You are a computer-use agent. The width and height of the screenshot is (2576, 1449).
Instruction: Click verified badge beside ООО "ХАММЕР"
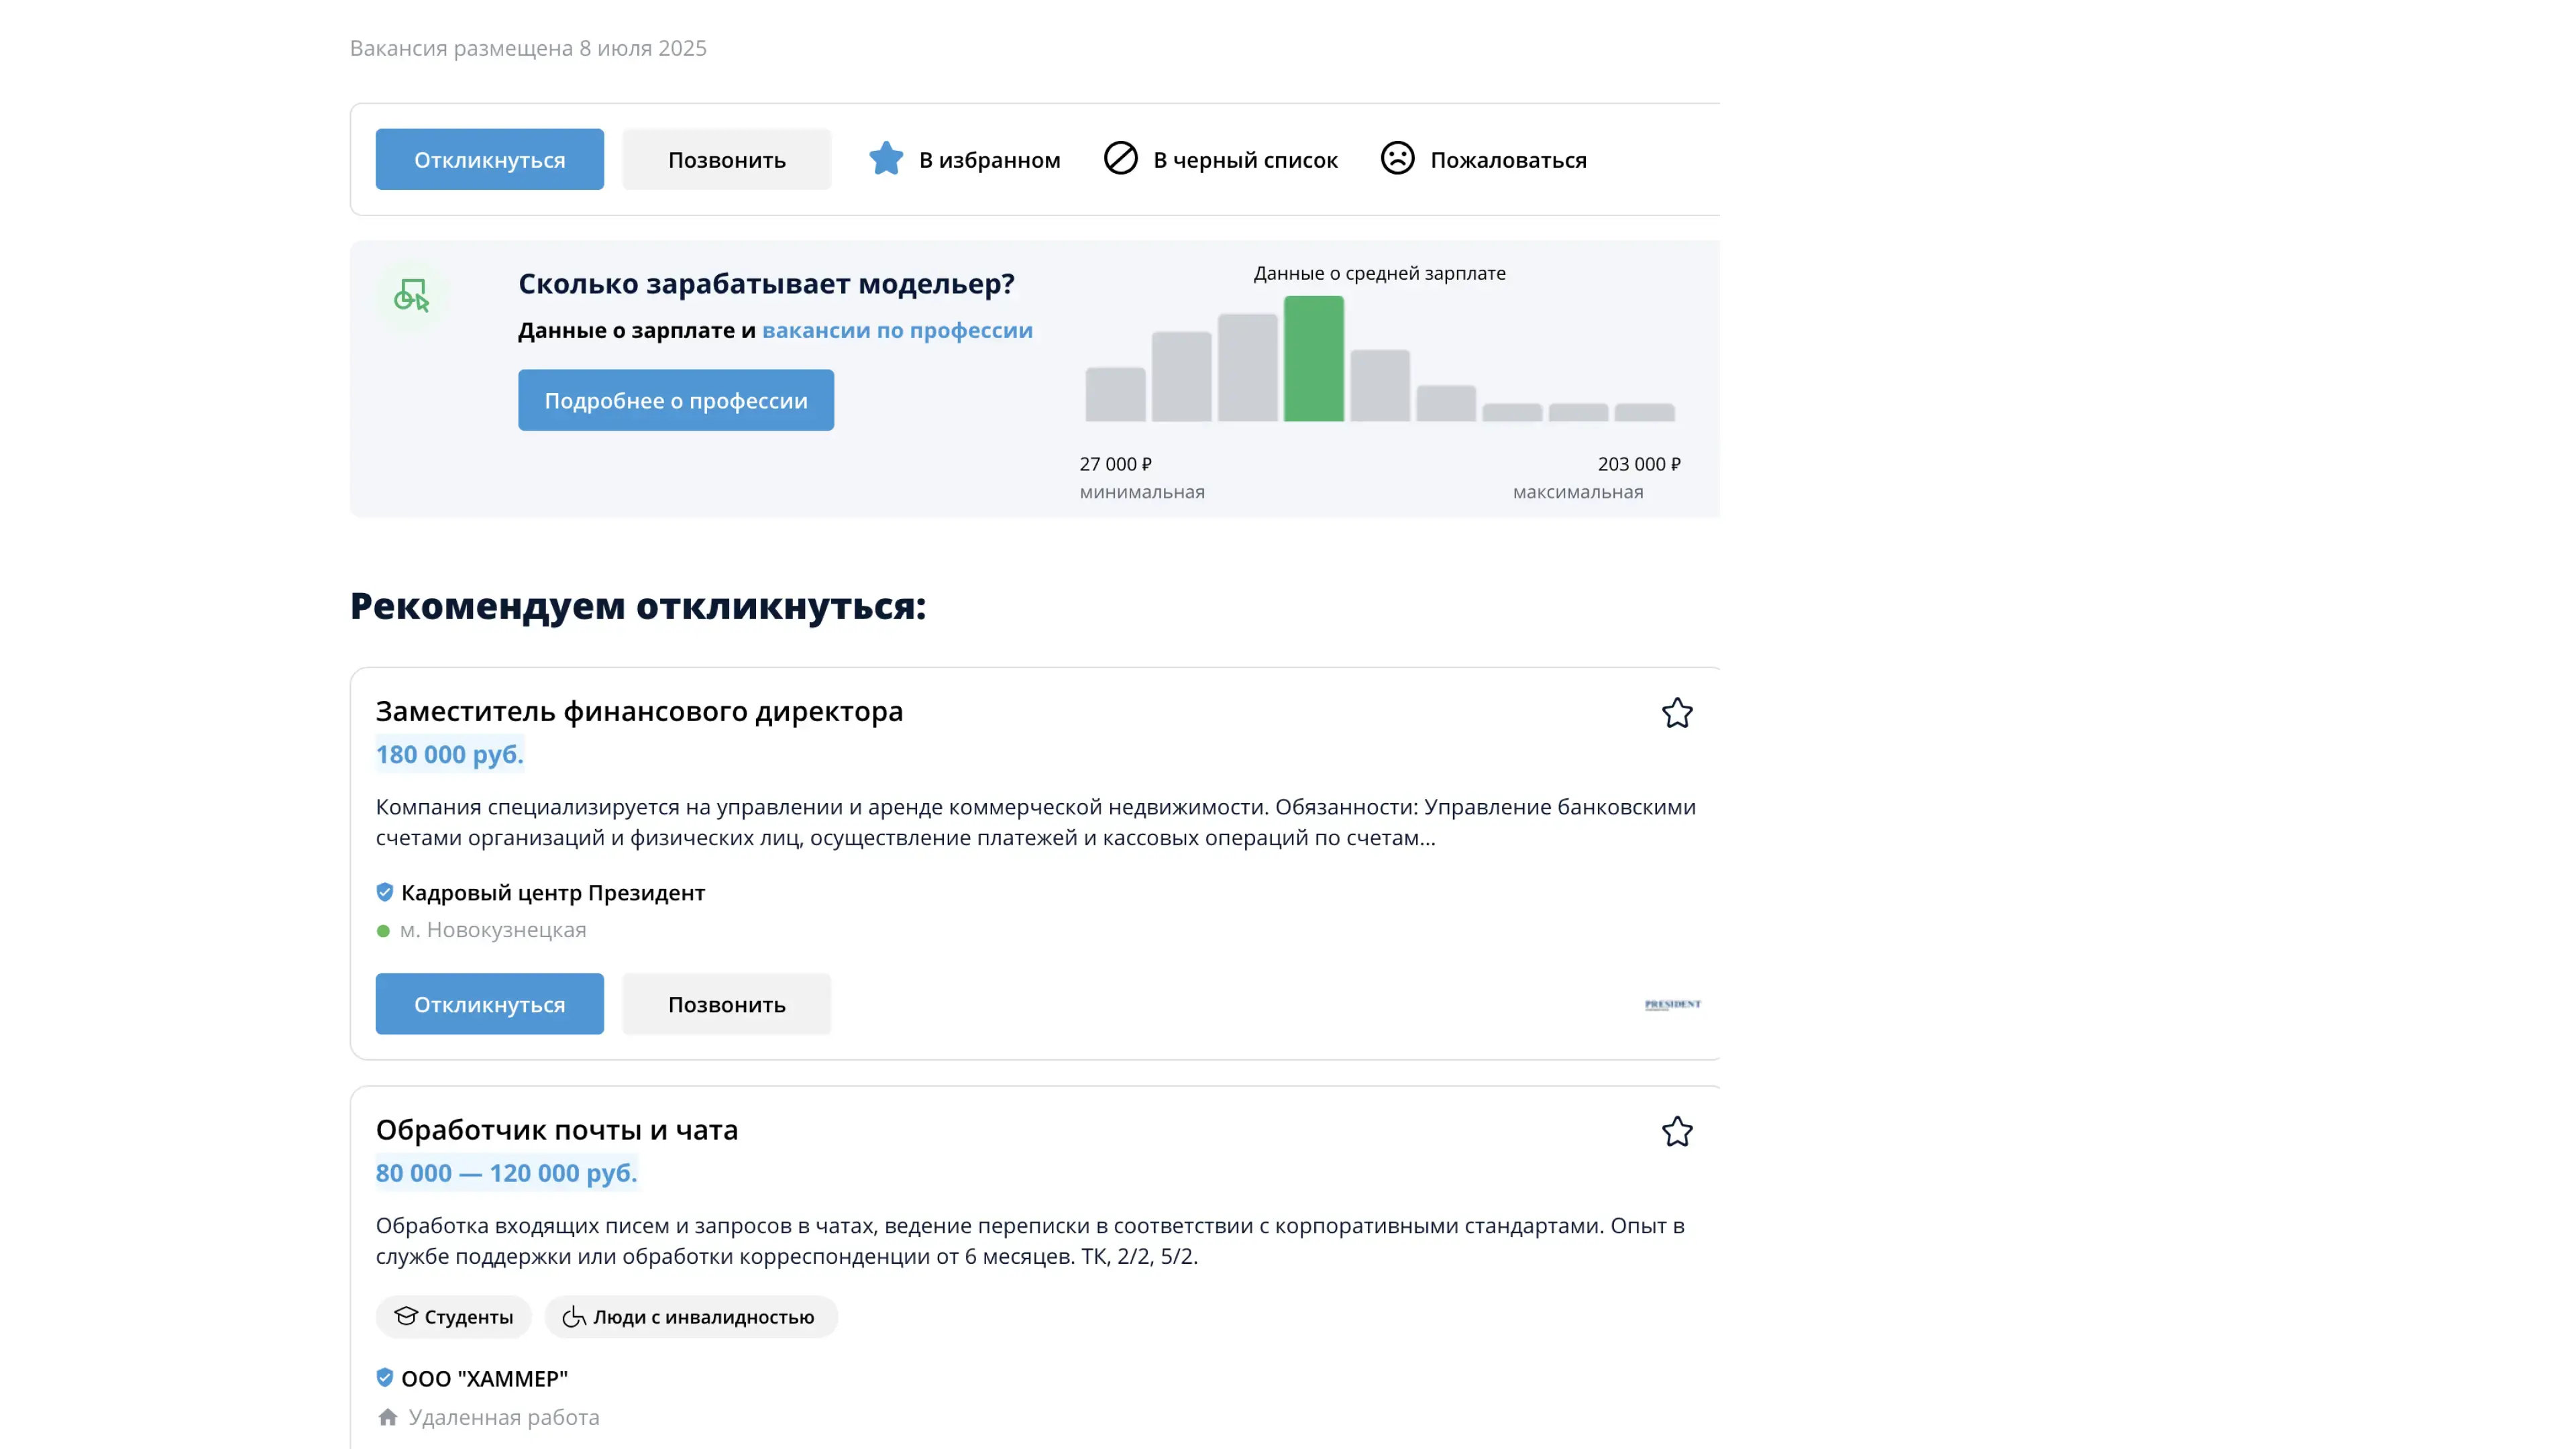[x=384, y=1378]
